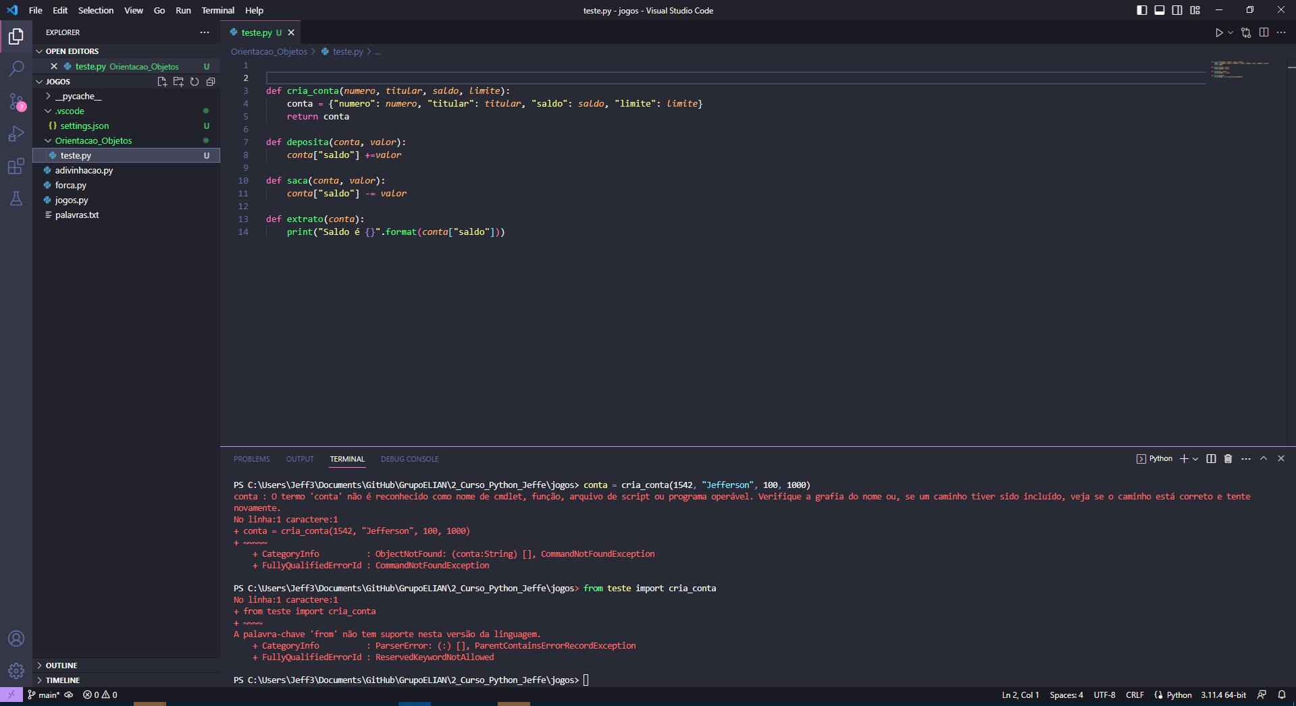Switch to PROBLEMS panel tab
The width and height of the screenshot is (1296, 706).
251,459
